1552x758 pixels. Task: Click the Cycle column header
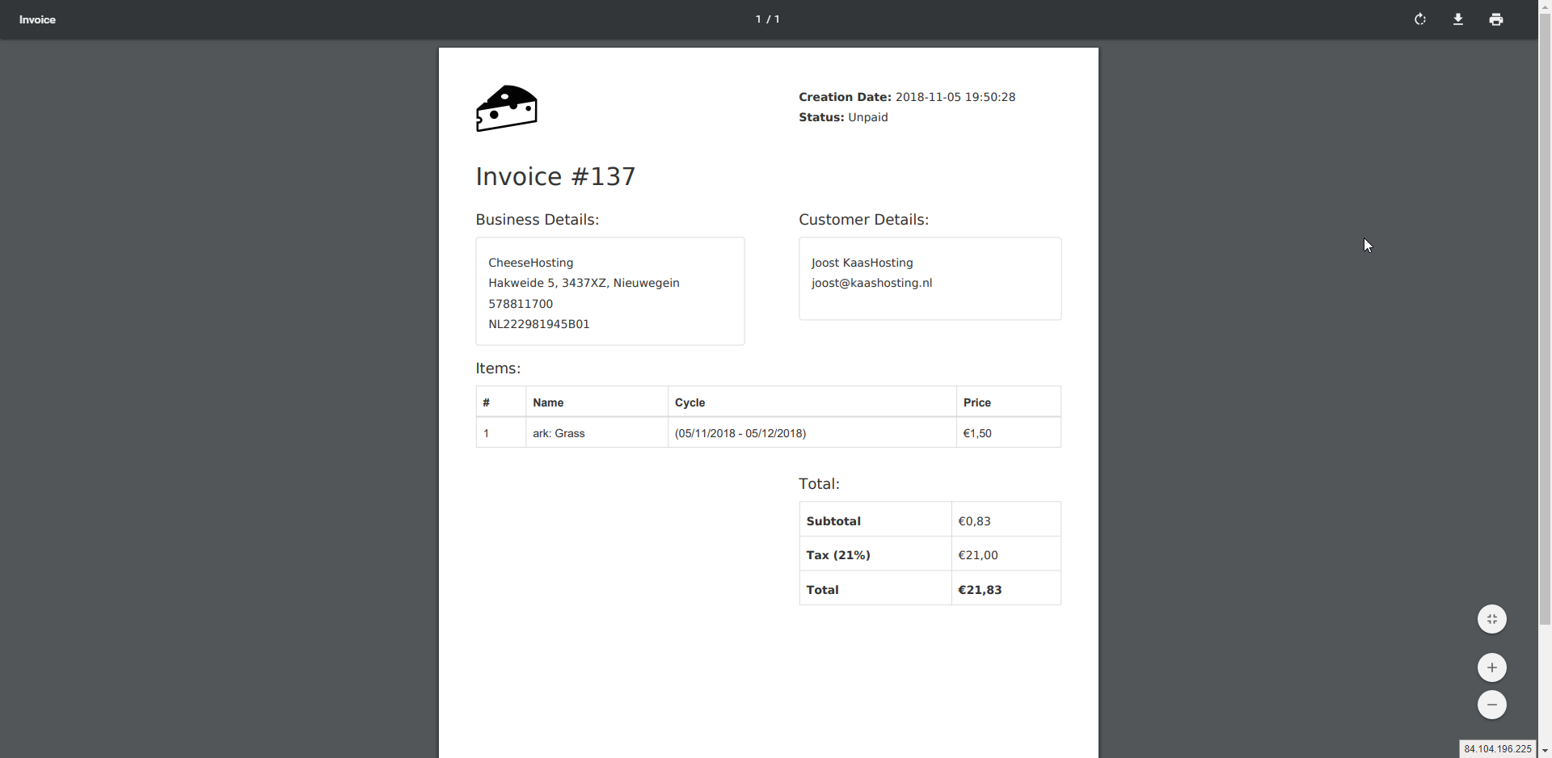(x=690, y=402)
